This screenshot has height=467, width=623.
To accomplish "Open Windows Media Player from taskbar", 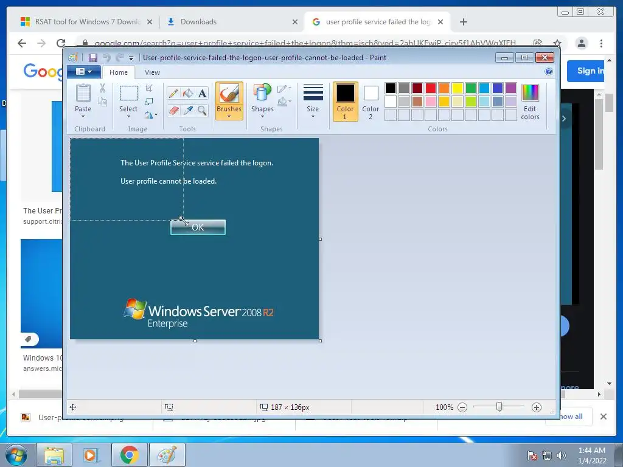I will pos(91,455).
